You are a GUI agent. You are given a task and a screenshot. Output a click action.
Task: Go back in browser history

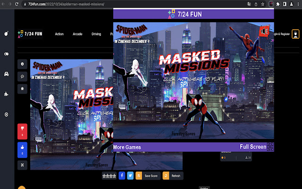pos(3,4)
